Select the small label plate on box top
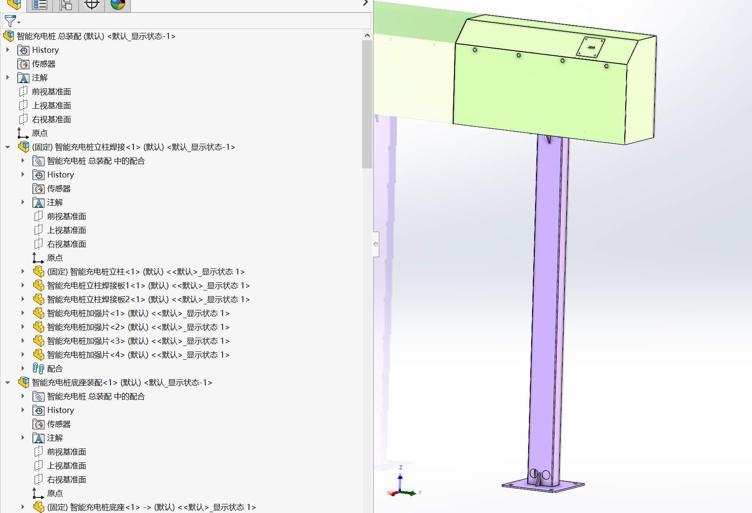752x513 pixels. [x=591, y=47]
